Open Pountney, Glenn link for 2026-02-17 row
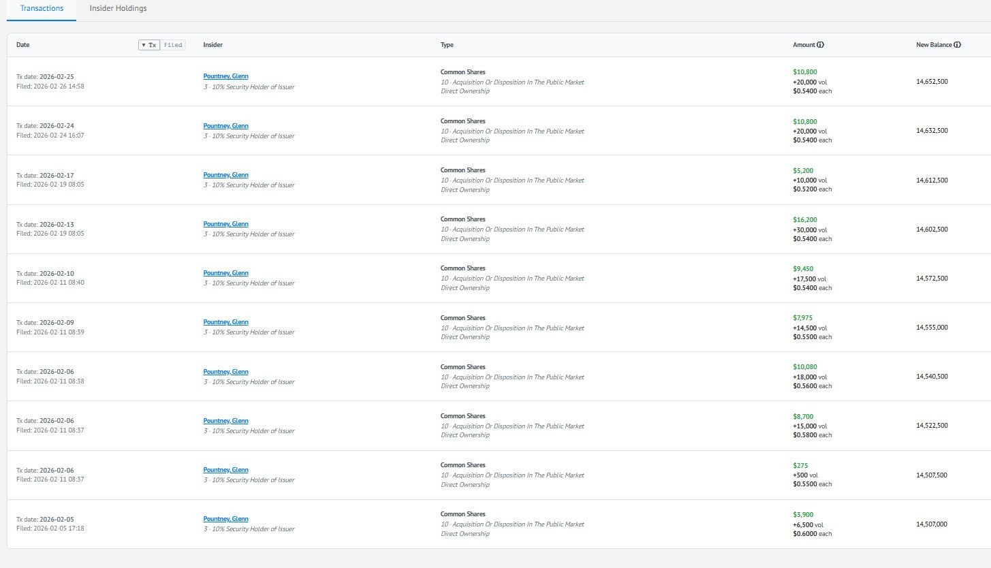 pos(225,175)
